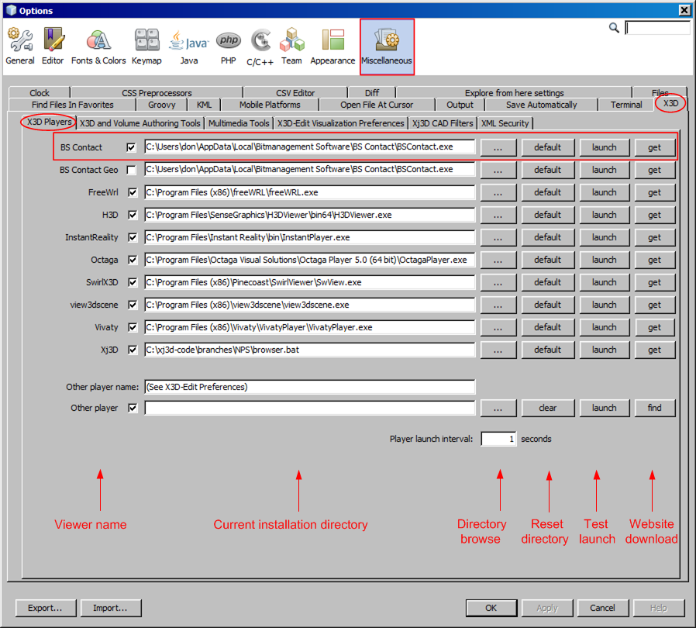Select the Appearance options category

(x=333, y=47)
